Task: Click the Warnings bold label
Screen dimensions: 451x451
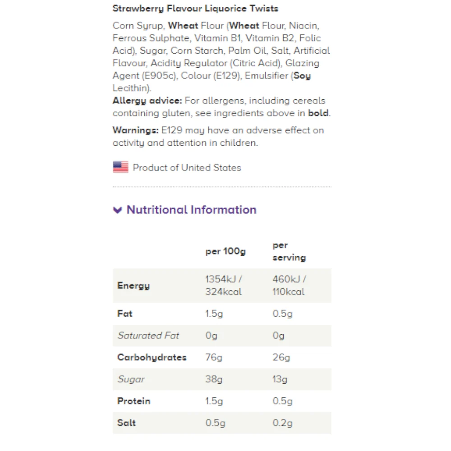Action: [135, 130]
